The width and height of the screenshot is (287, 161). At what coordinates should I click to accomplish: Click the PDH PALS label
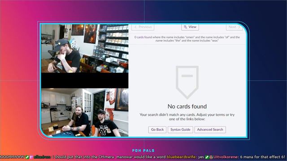[x=143, y=151]
